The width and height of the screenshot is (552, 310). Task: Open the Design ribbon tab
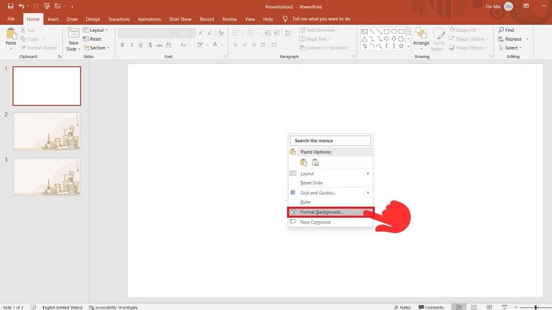[93, 19]
